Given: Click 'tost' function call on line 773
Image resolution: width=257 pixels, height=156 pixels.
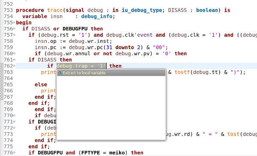Looking at the screenshot, I should click(x=233, y=134).
